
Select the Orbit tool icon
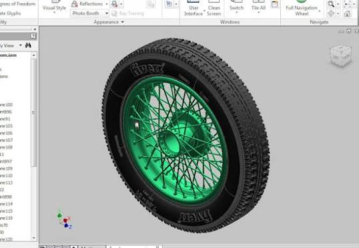point(331,13)
